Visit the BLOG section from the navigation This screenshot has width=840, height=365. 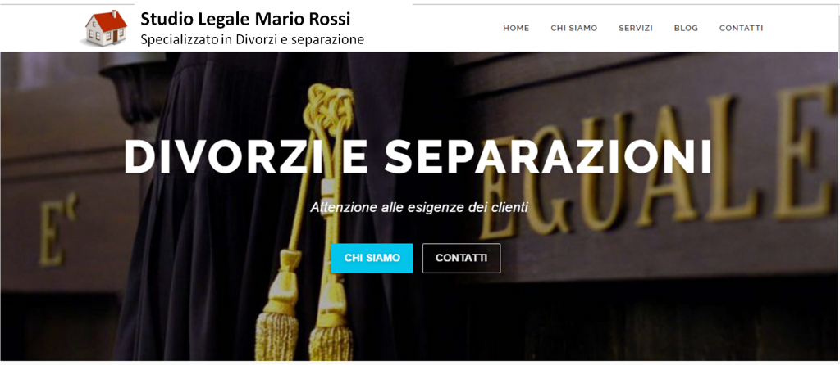pos(686,29)
